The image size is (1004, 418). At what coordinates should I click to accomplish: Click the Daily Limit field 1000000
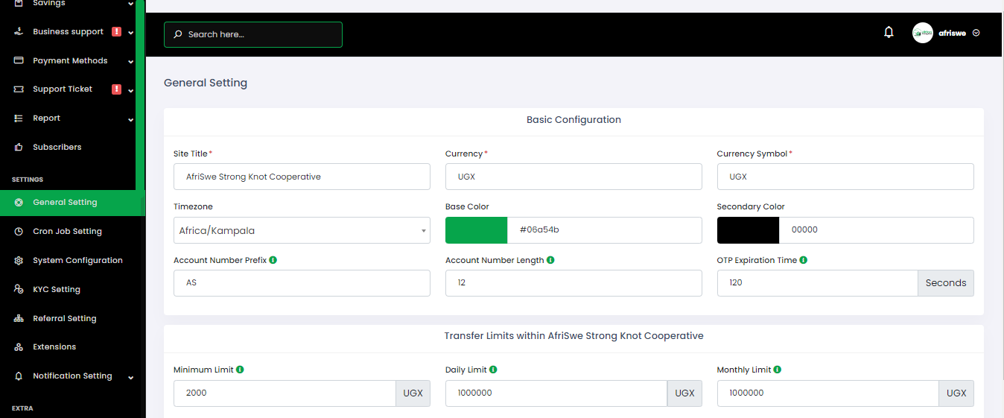(556, 393)
